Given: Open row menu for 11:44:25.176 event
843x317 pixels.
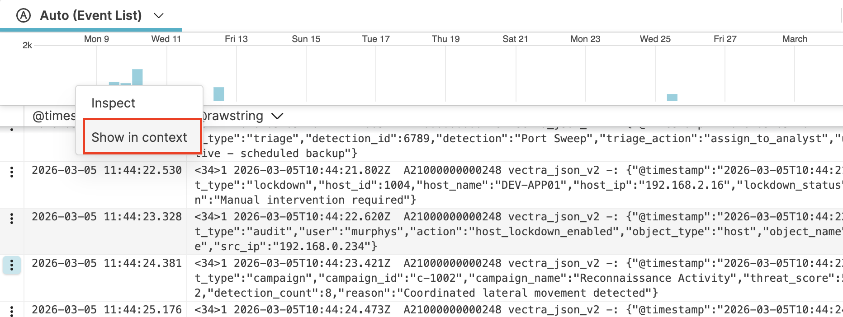Looking at the screenshot, I should pos(12,311).
